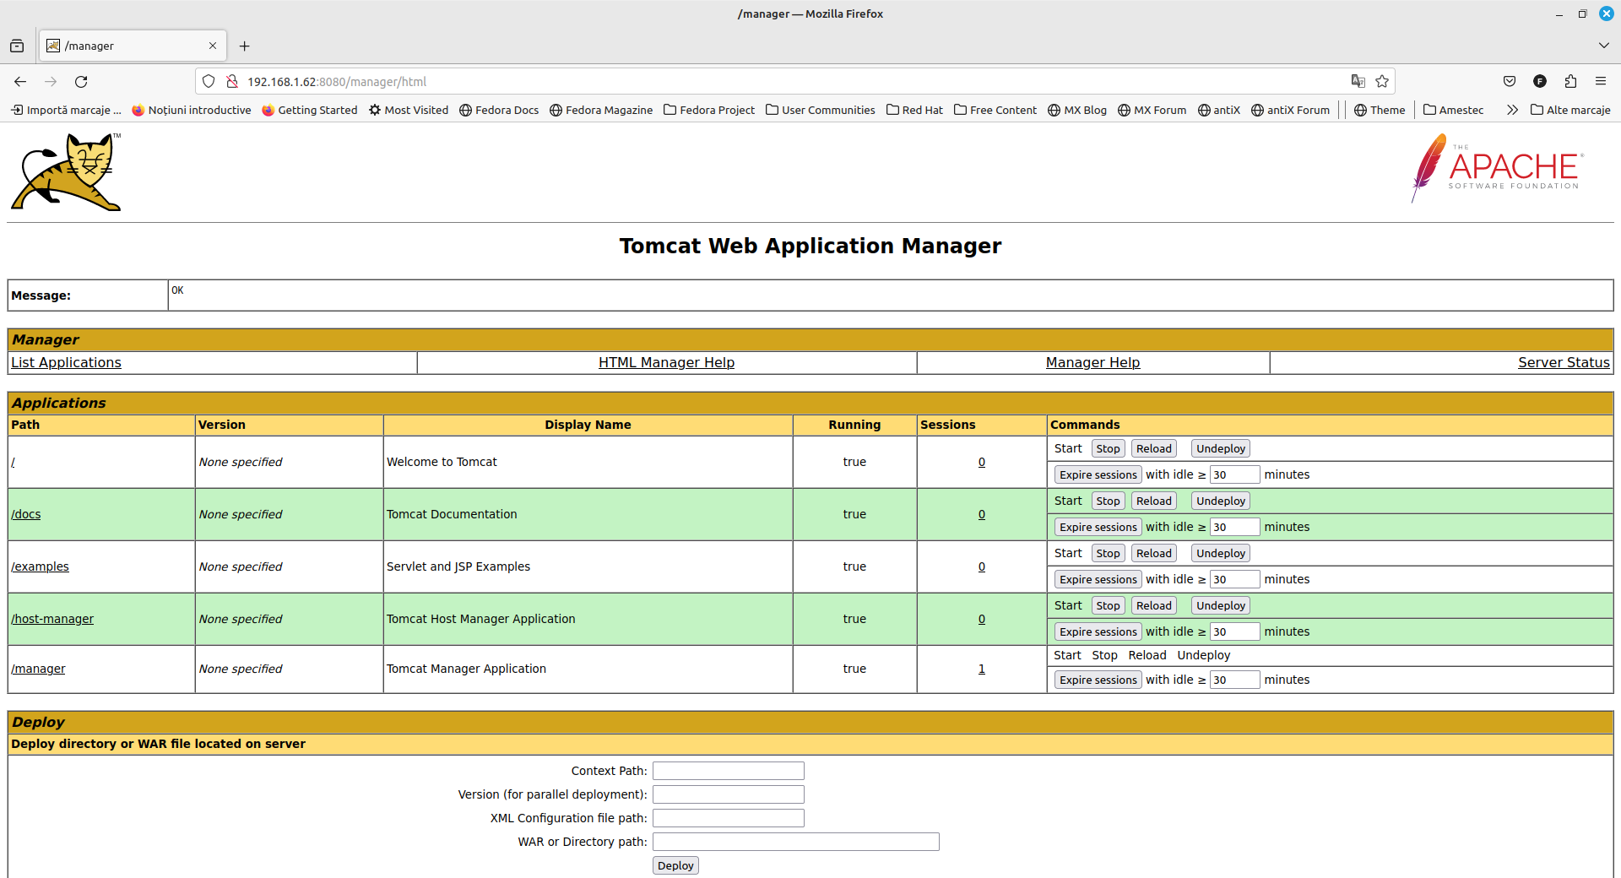Reload the page with the refresh icon
Image resolution: width=1621 pixels, height=878 pixels.
pos(81,82)
